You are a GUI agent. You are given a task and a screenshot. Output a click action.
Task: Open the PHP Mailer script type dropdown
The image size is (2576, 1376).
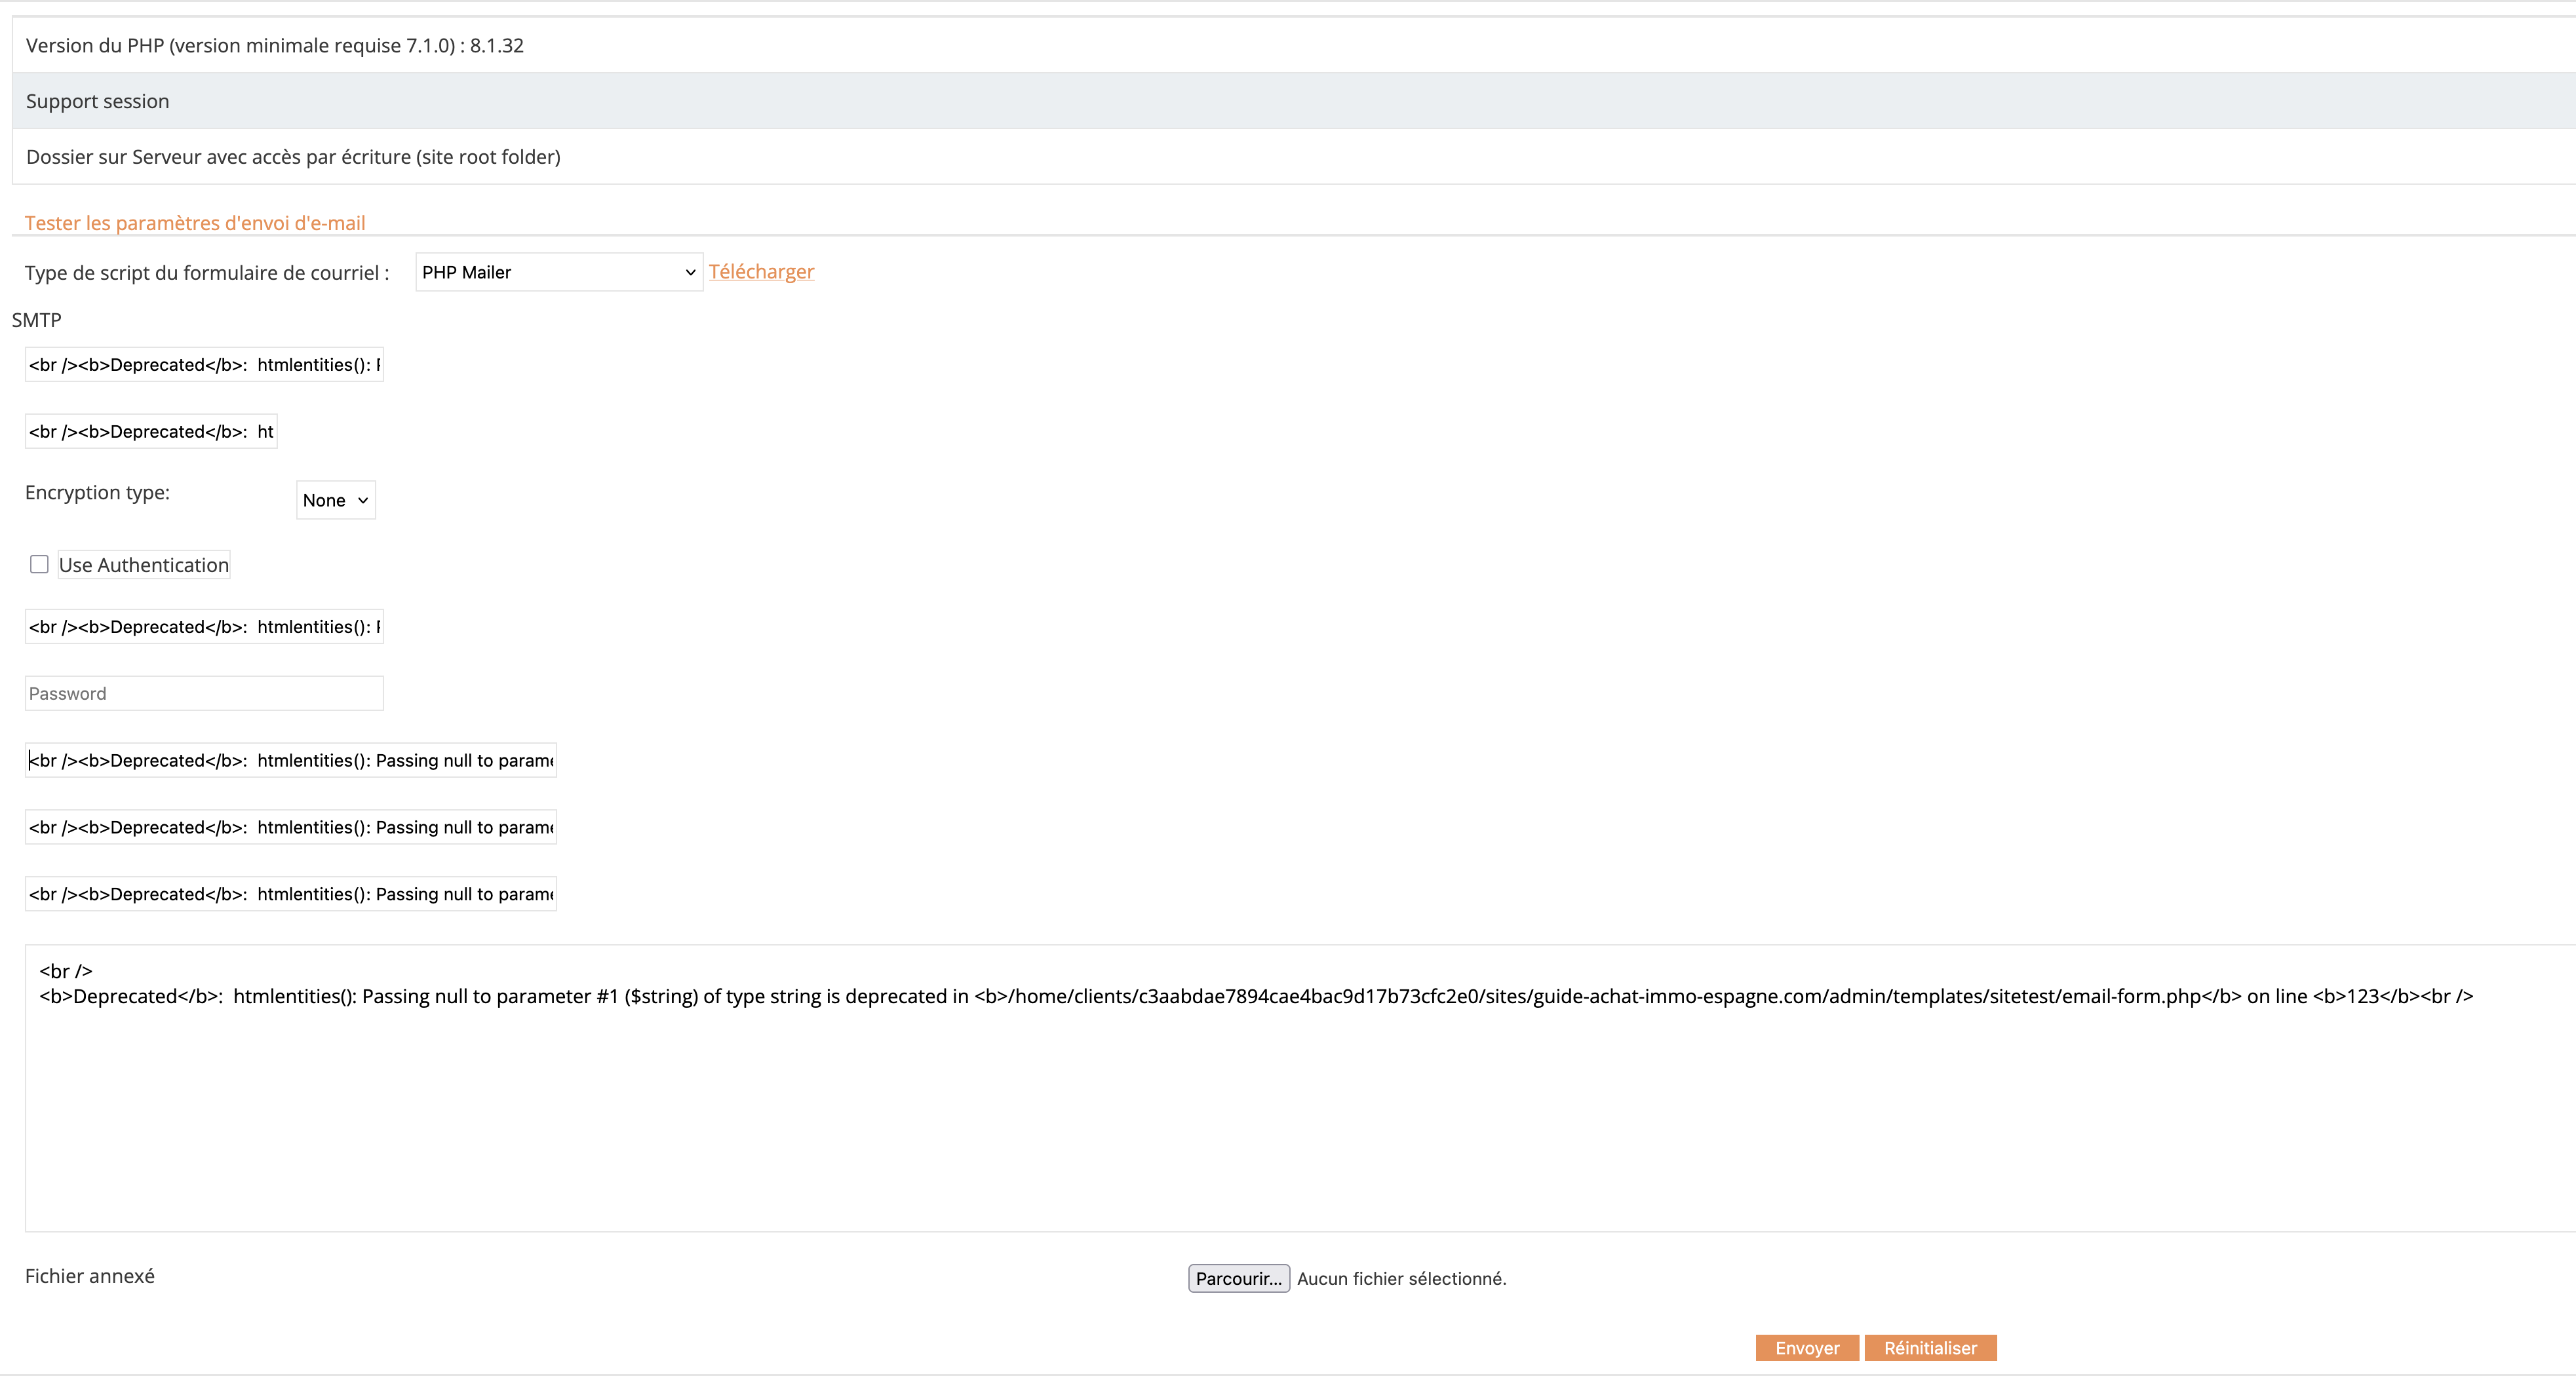[558, 272]
